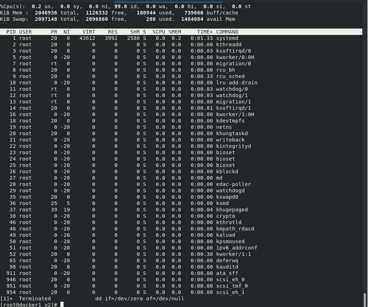Click the md process name

point(219,178)
